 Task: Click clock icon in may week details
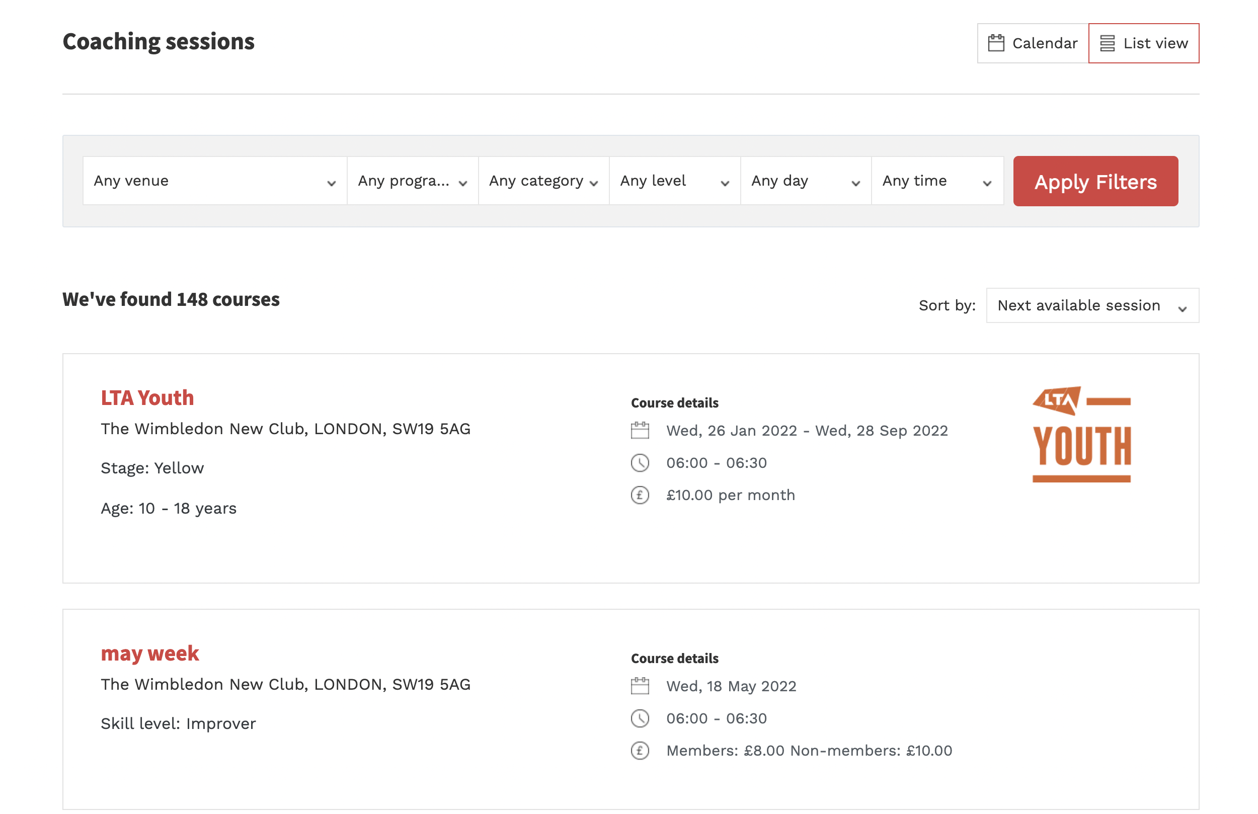(x=640, y=718)
